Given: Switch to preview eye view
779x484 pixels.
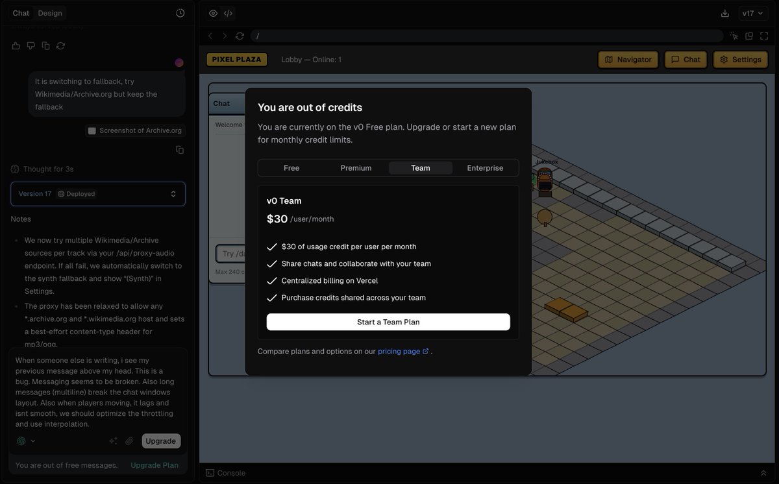Looking at the screenshot, I should pyautogui.click(x=213, y=13).
